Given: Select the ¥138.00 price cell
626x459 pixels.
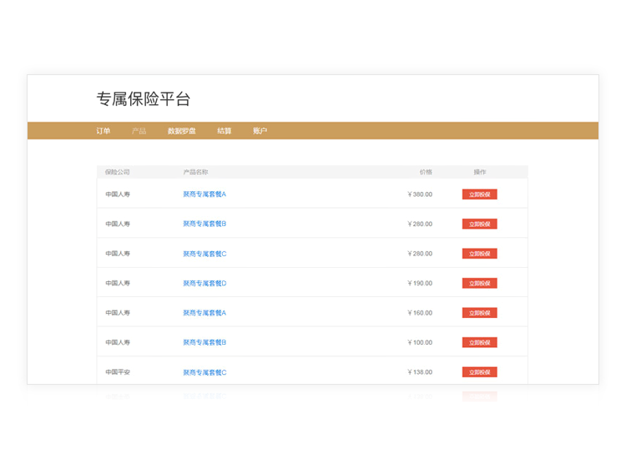Looking at the screenshot, I should (x=420, y=372).
